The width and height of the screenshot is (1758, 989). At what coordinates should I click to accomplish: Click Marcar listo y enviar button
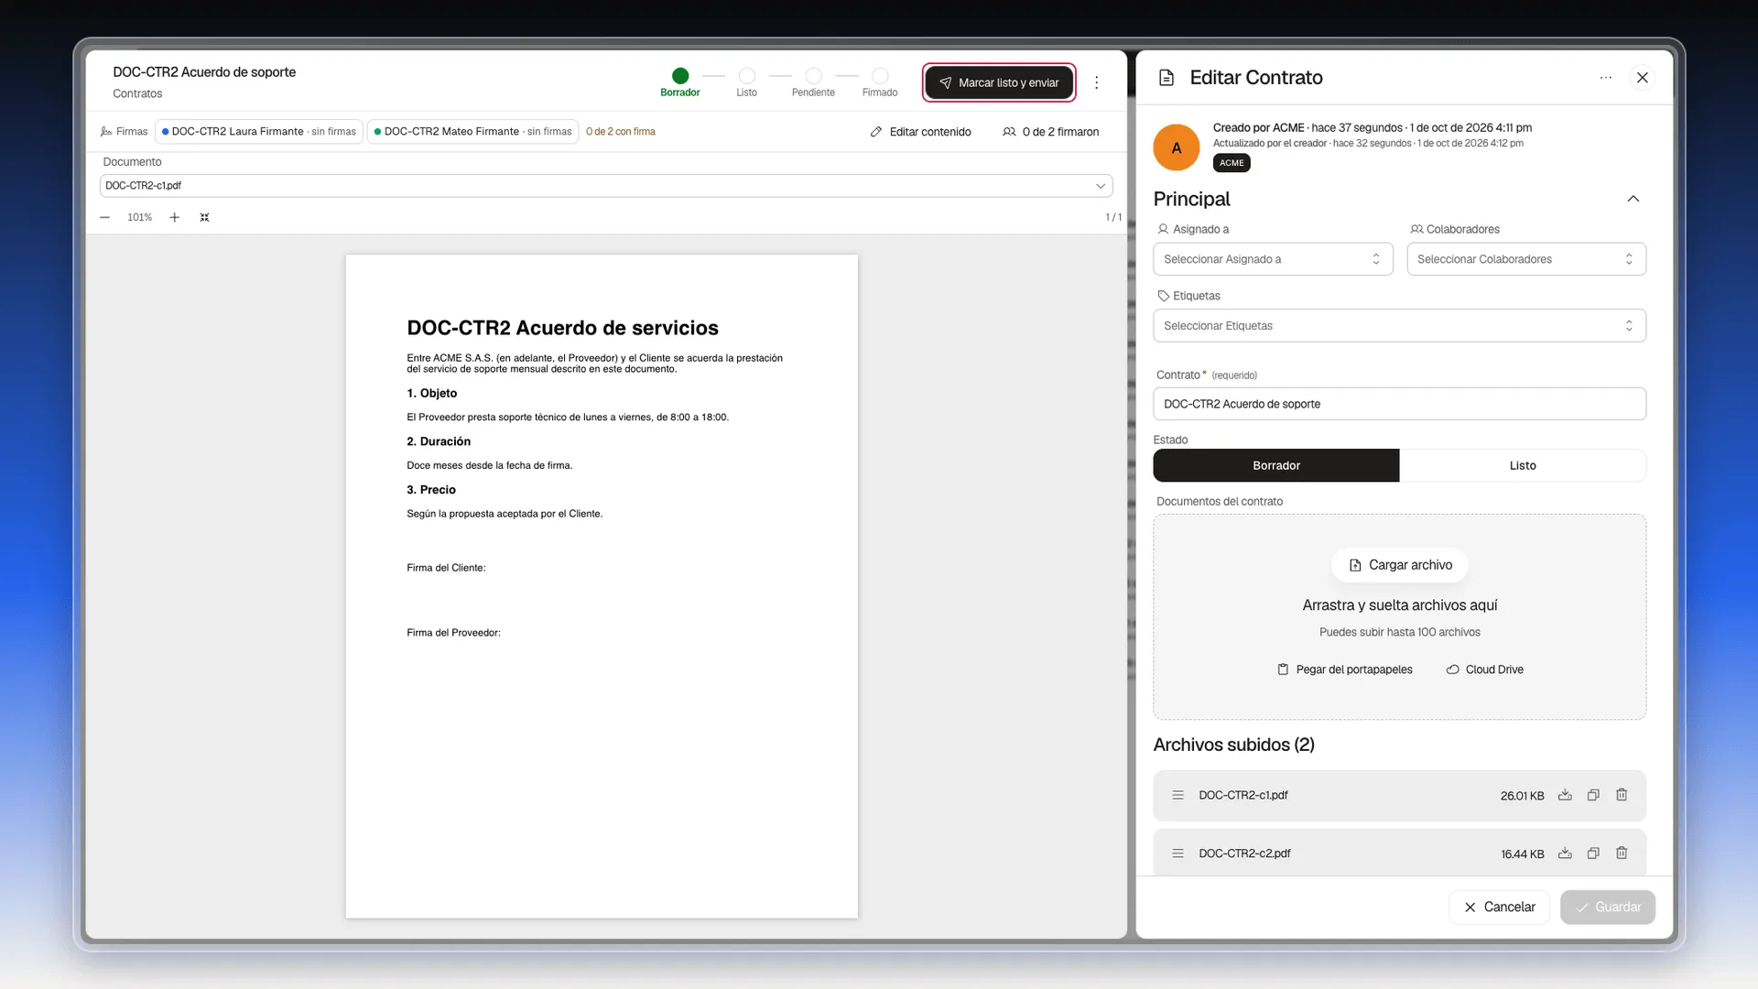pos(999,82)
